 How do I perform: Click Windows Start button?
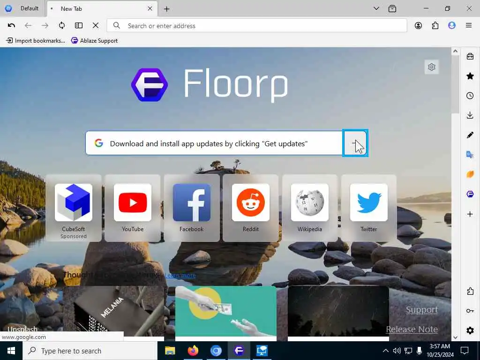coord(11,351)
